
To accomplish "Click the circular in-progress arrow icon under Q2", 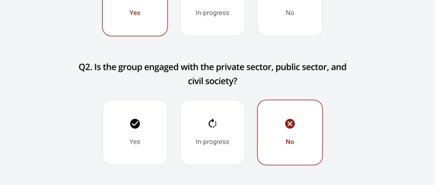I will [212, 123].
